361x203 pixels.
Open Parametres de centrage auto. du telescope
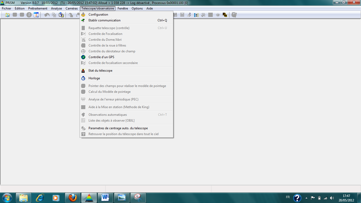(118, 128)
